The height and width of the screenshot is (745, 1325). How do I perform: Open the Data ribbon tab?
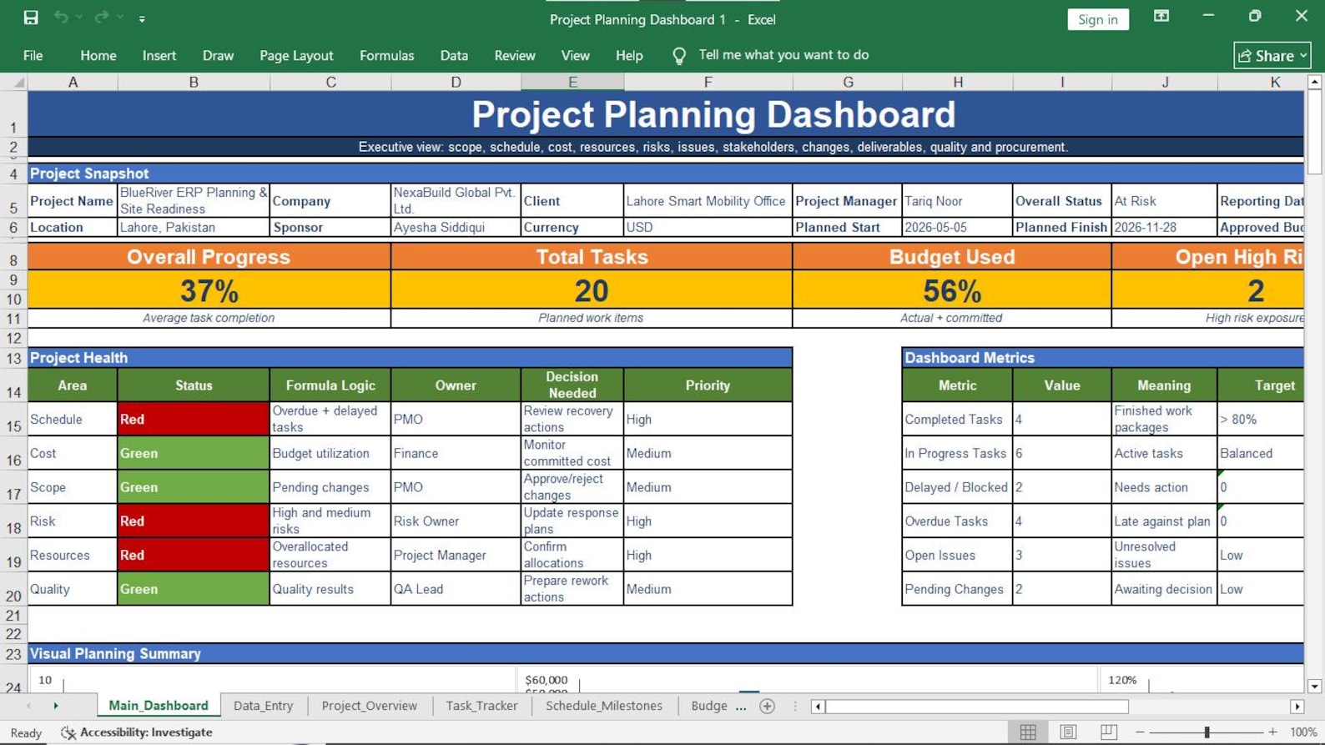[x=454, y=55]
